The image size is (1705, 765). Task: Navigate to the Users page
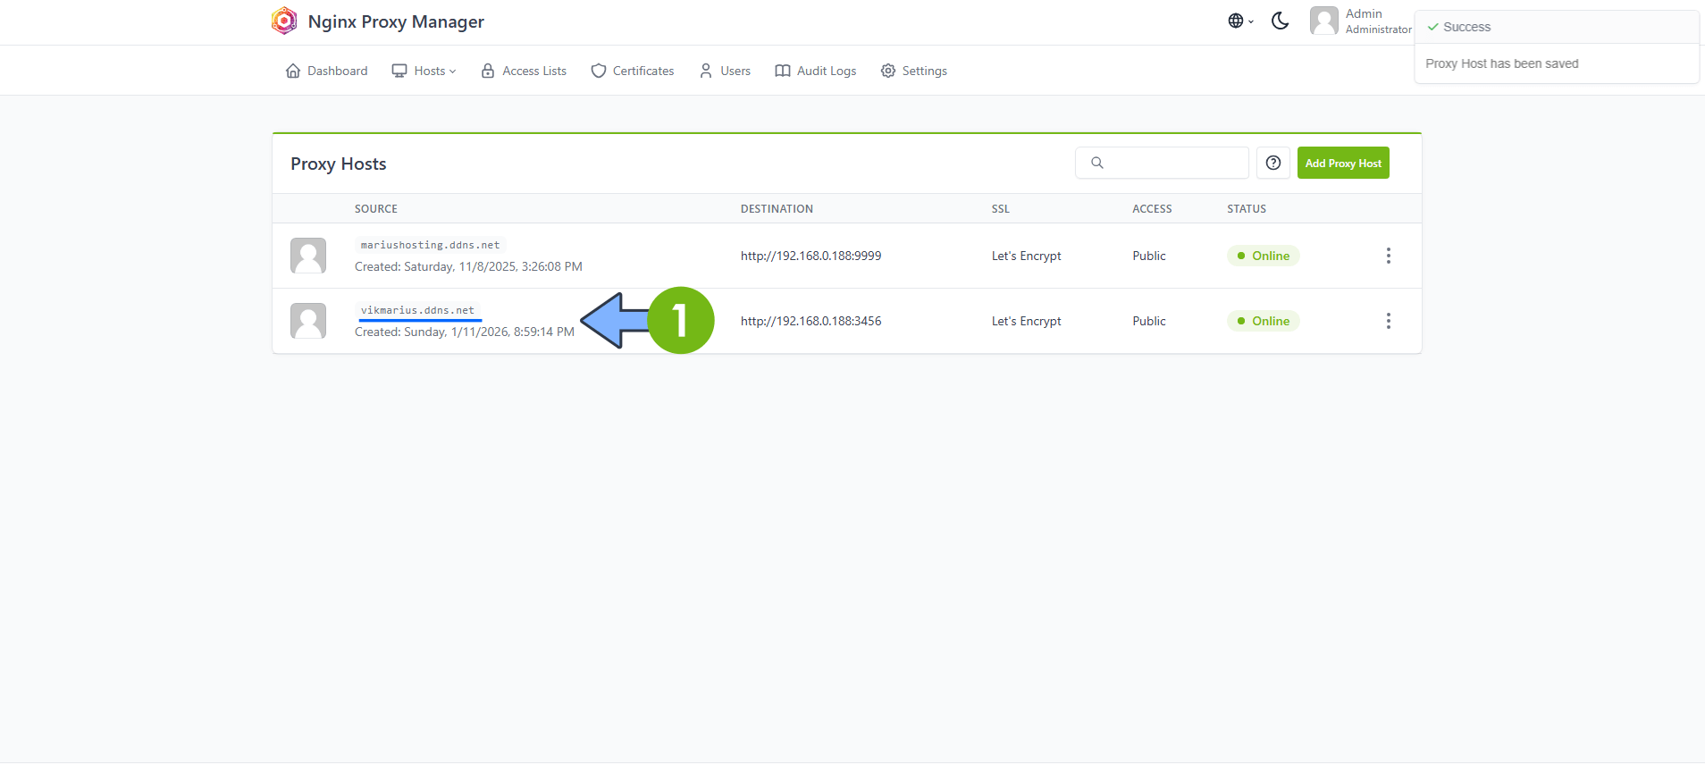(725, 71)
